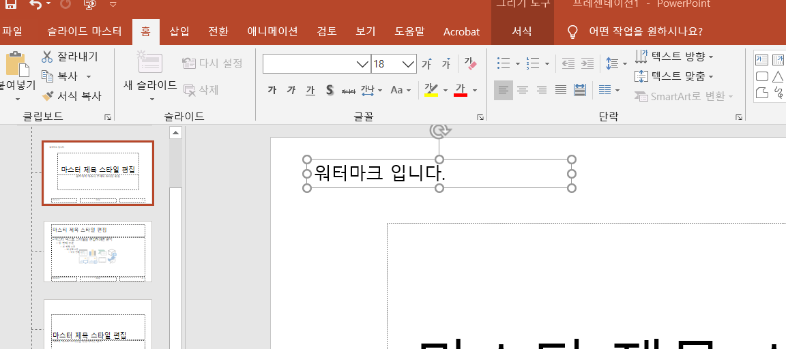786x349 pixels.
Task: Open font color dropdown arrow
Action: coord(475,91)
